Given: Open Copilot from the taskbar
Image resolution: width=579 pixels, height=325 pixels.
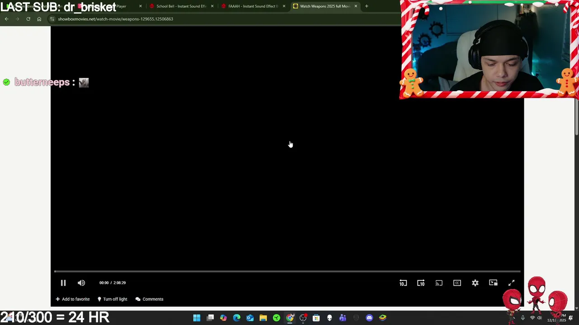Looking at the screenshot, I should point(223,318).
